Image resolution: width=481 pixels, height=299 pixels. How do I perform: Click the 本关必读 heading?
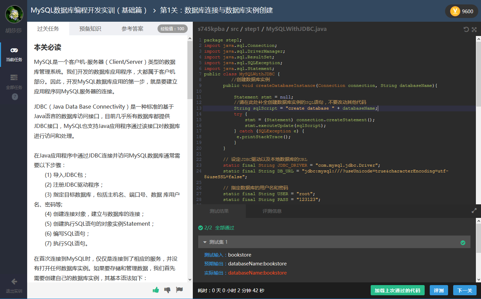[48, 48]
